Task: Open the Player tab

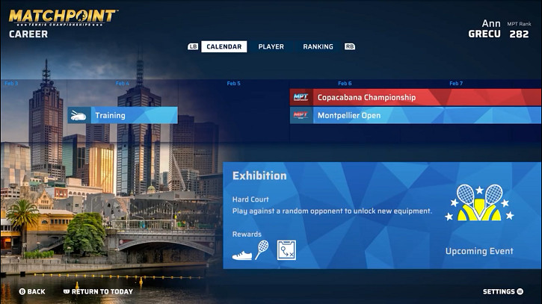Action: 271,46
